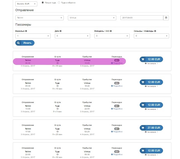Buy the 06:30 trip for 12.00 EUR
Viewport: 180px width, 159px height.
(x=151, y=59)
